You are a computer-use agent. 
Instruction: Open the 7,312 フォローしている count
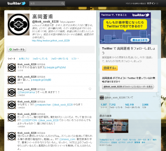point(116,106)
